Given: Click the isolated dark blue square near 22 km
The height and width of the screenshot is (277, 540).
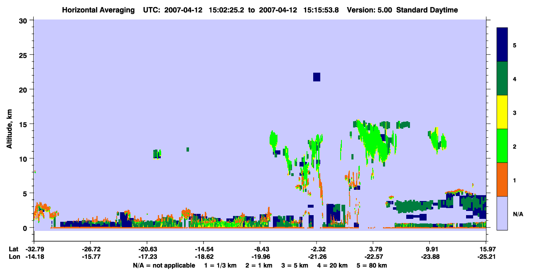Looking at the screenshot, I should point(317,77).
